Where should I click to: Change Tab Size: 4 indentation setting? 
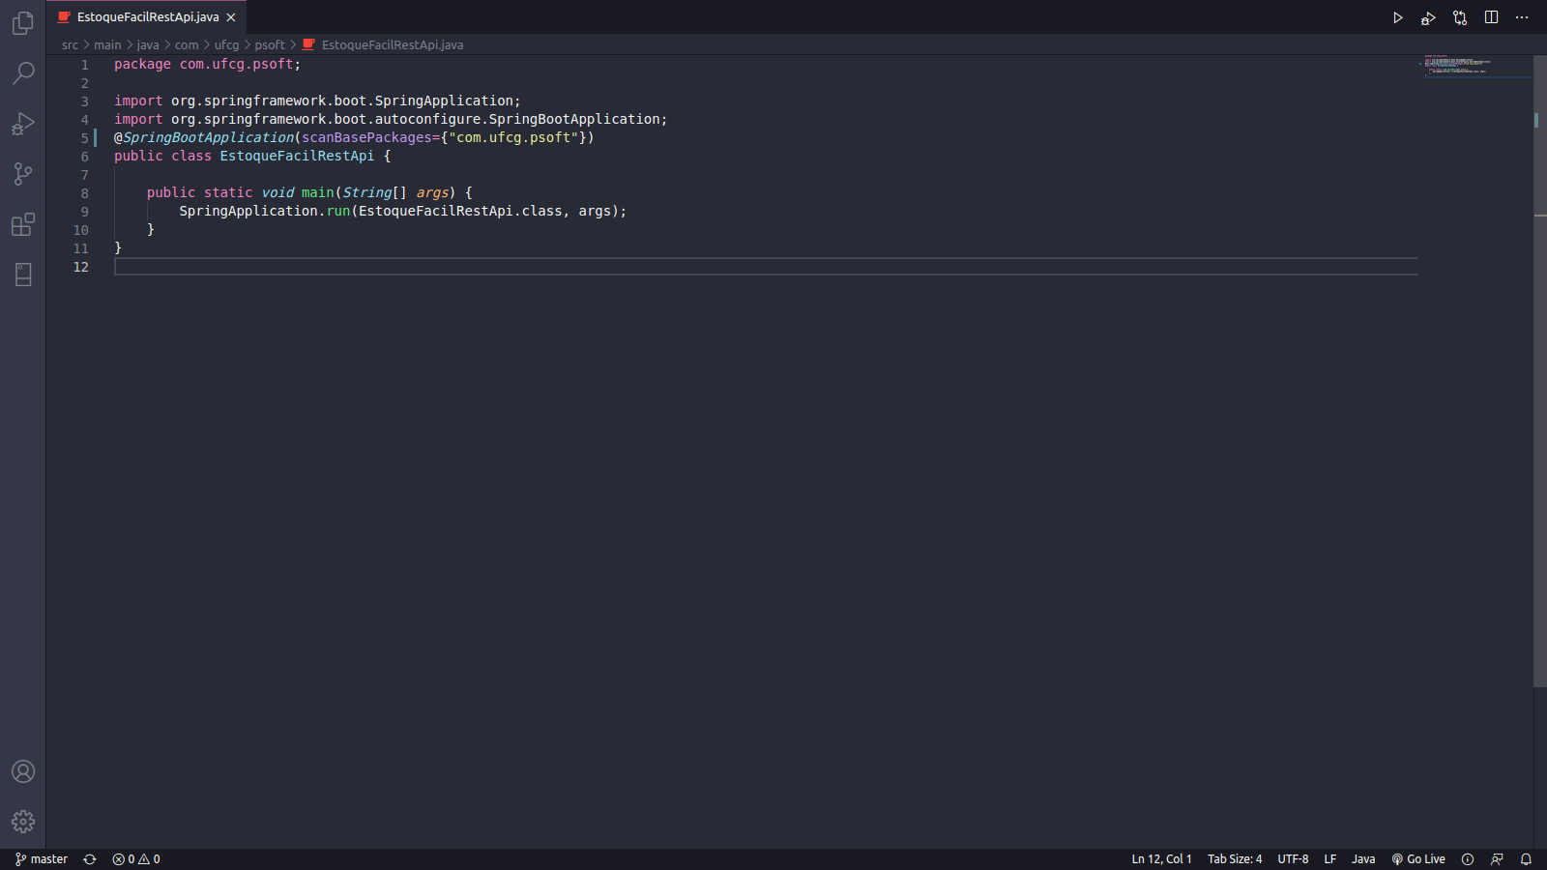pos(1235,859)
